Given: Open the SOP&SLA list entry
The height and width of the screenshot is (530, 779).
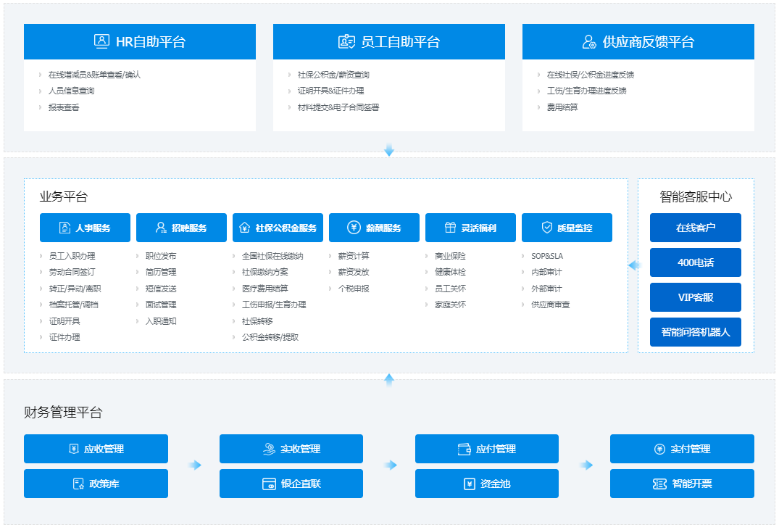Looking at the screenshot, I should click(546, 256).
